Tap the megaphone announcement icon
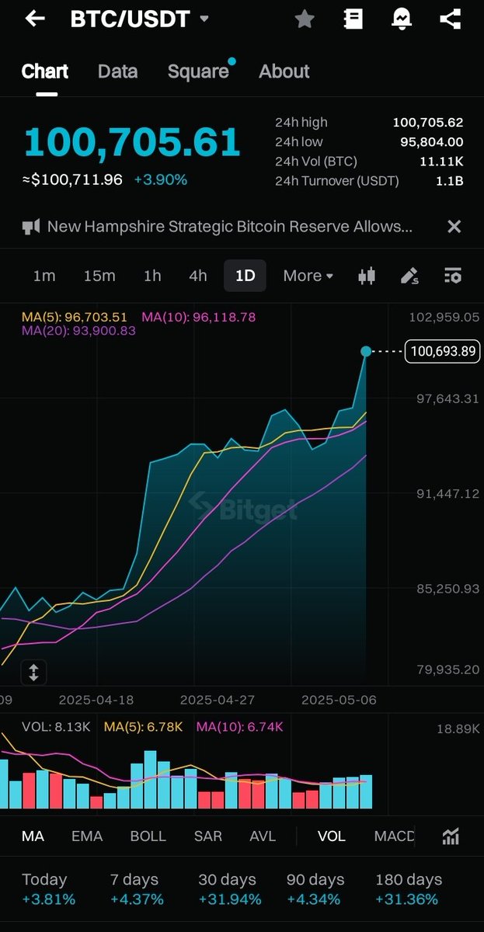 click(x=31, y=227)
